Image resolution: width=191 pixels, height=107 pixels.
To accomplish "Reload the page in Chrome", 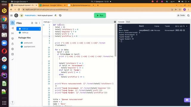I will (19, 10).
